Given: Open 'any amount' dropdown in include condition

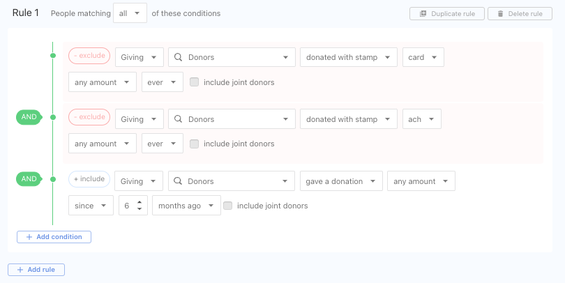Looking at the screenshot, I should click(421, 181).
